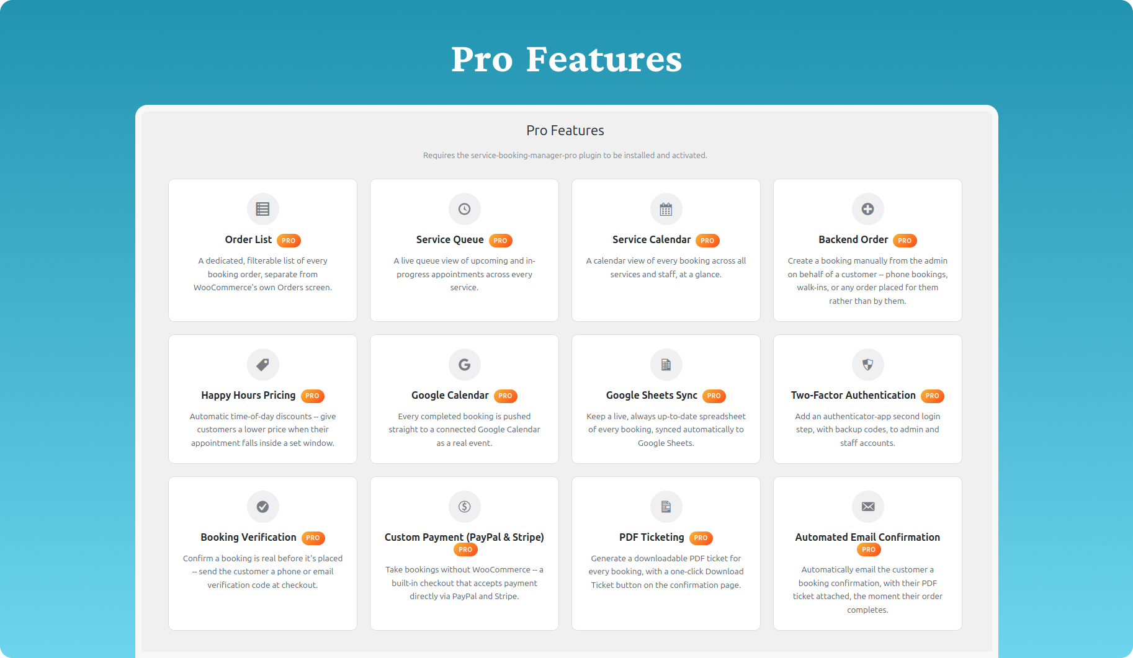Click the Google Sheets Sync spreadsheet icon
Image resolution: width=1133 pixels, height=658 pixels.
coord(666,365)
